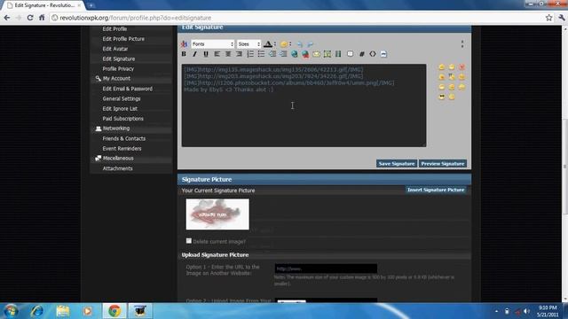568x319 pixels.
Task: Open the Fonts dropdown
Action: (213, 44)
